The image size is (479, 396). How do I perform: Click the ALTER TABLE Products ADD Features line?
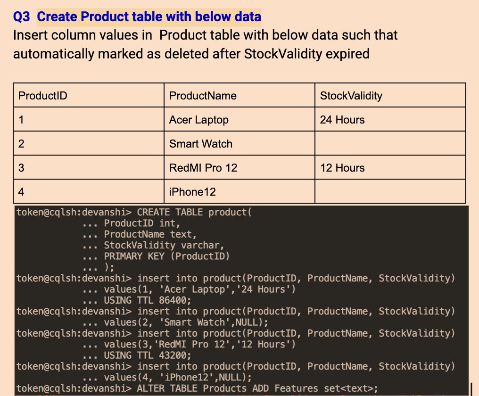[197, 388]
